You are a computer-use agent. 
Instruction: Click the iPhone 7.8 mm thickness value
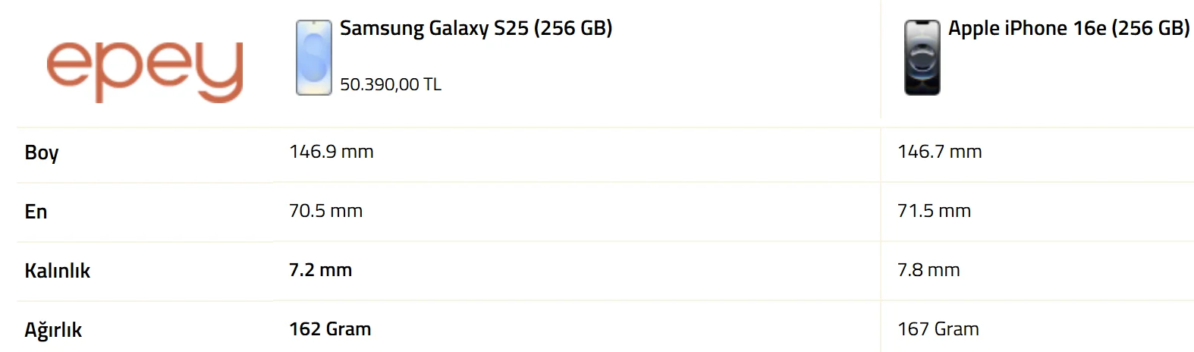928,270
